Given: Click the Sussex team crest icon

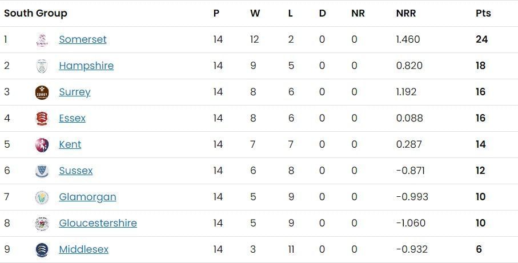Looking at the screenshot, I should (x=42, y=171).
